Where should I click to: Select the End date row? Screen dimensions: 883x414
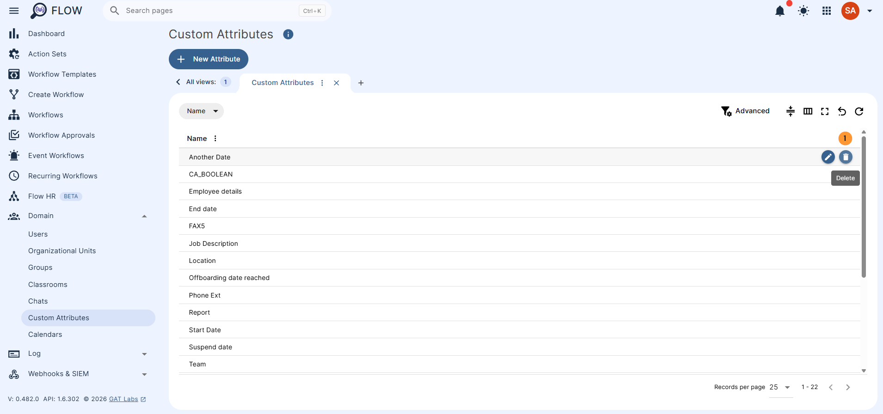pyautogui.click(x=519, y=209)
